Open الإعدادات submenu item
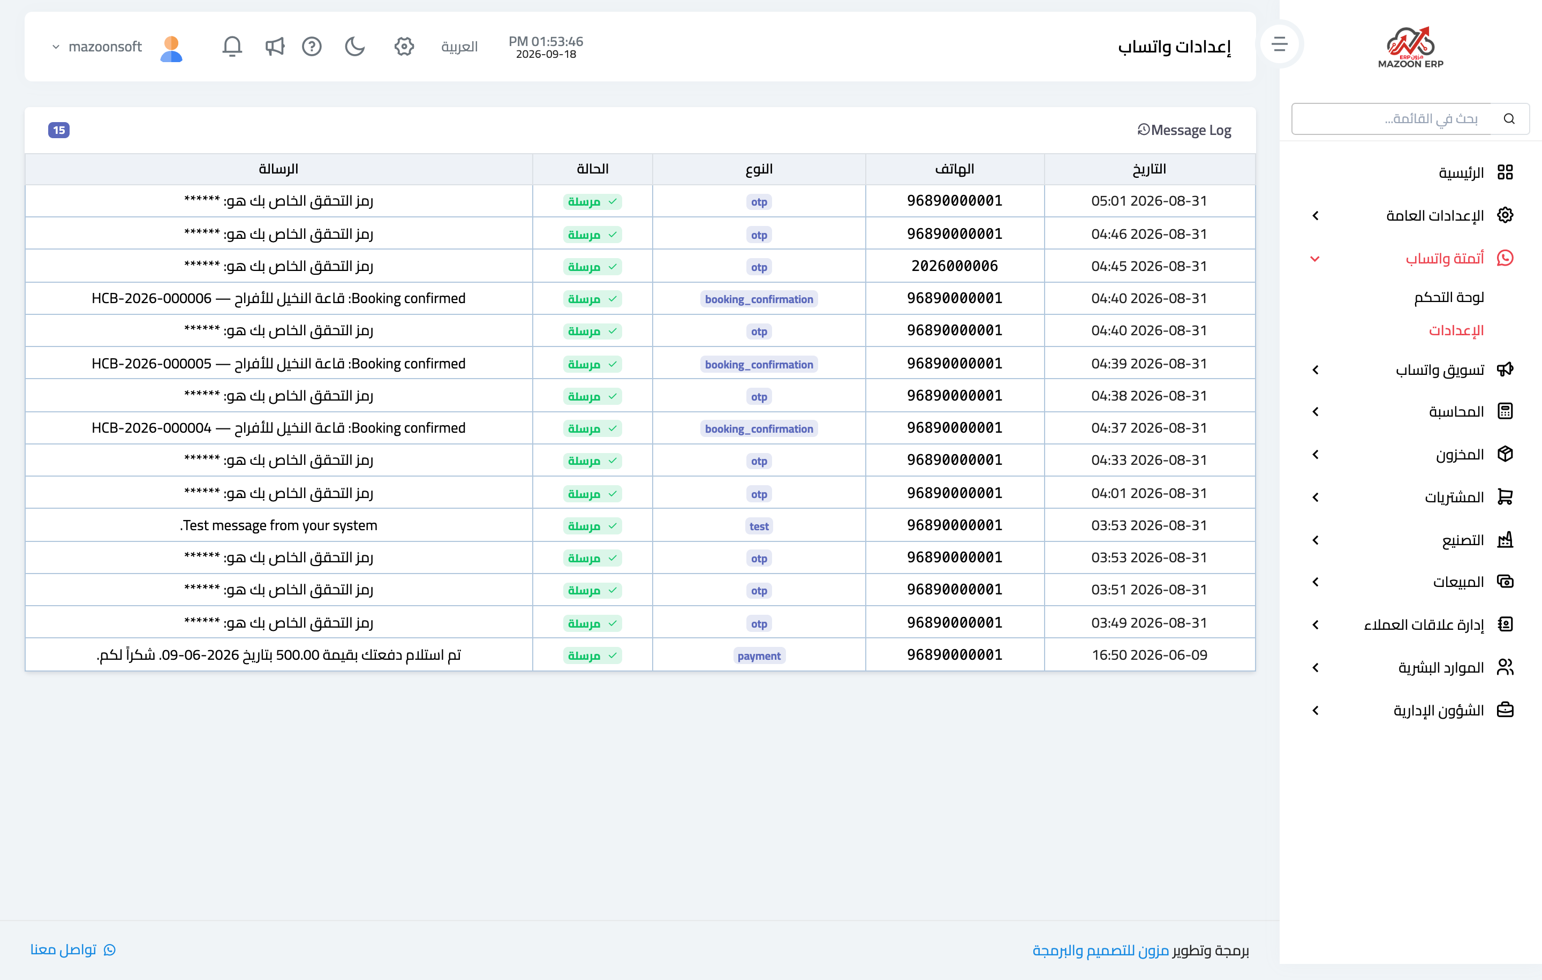Image resolution: width=1542 pixels, height=980 pixels. (1456, 330)
